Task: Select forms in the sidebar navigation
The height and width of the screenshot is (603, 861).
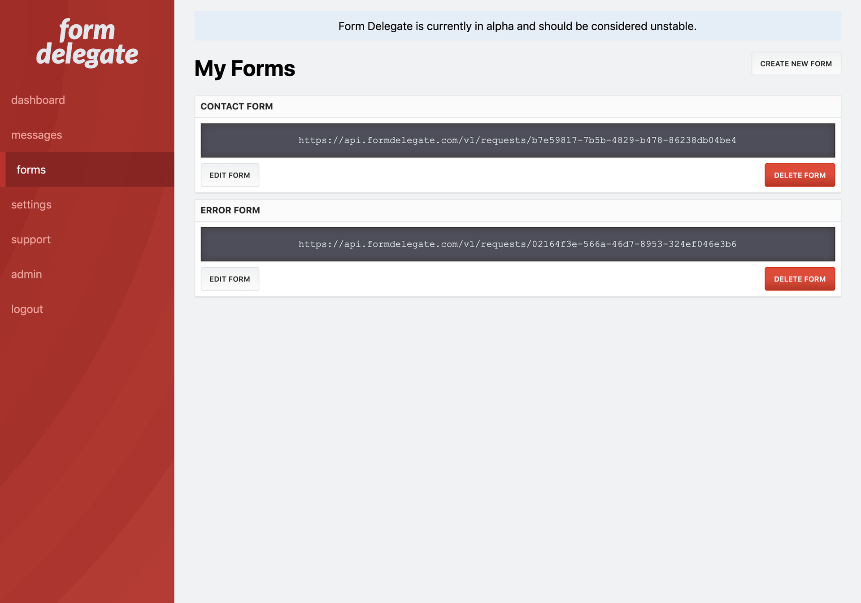Action: pyautogui.click(x=31, y=169)
